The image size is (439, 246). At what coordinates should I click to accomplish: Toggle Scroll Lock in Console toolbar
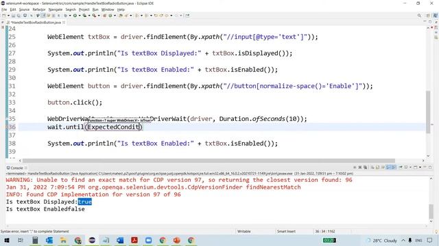377,167
